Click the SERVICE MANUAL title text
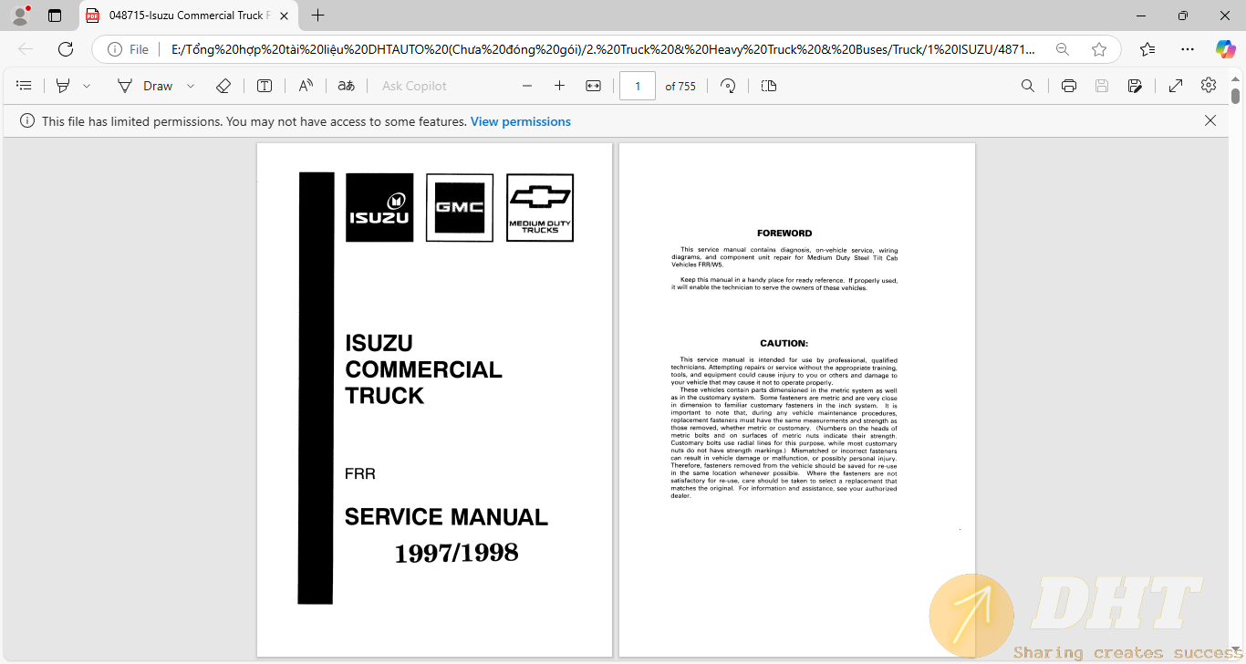This screenshot has height=664, width=1246. (446, 517)
